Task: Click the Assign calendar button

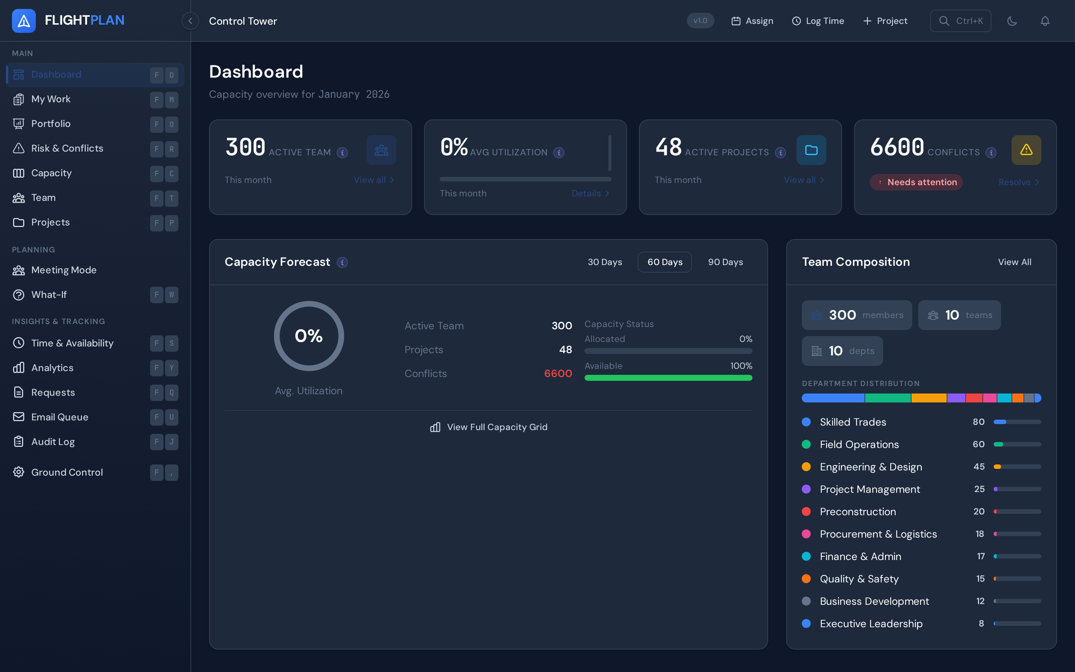Action: tap(752, 21)
